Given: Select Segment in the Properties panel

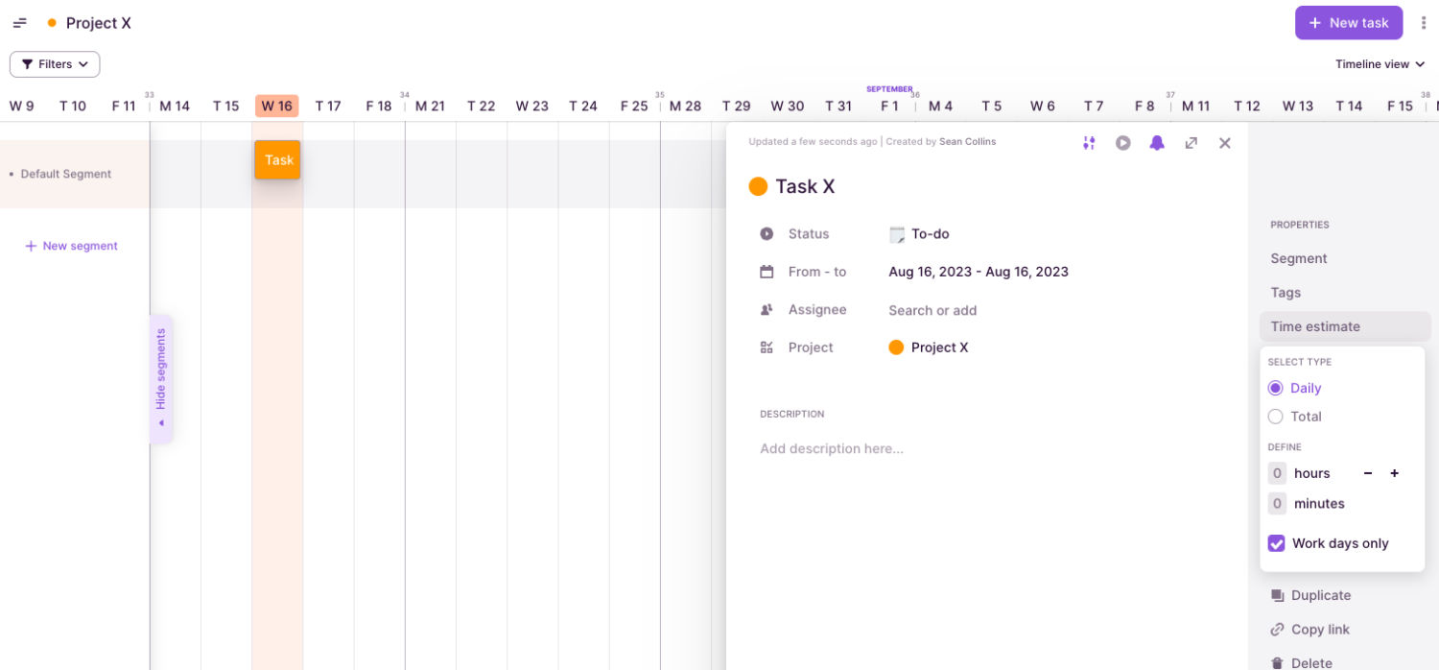Looking at the screenshot, I should 1298,258.
